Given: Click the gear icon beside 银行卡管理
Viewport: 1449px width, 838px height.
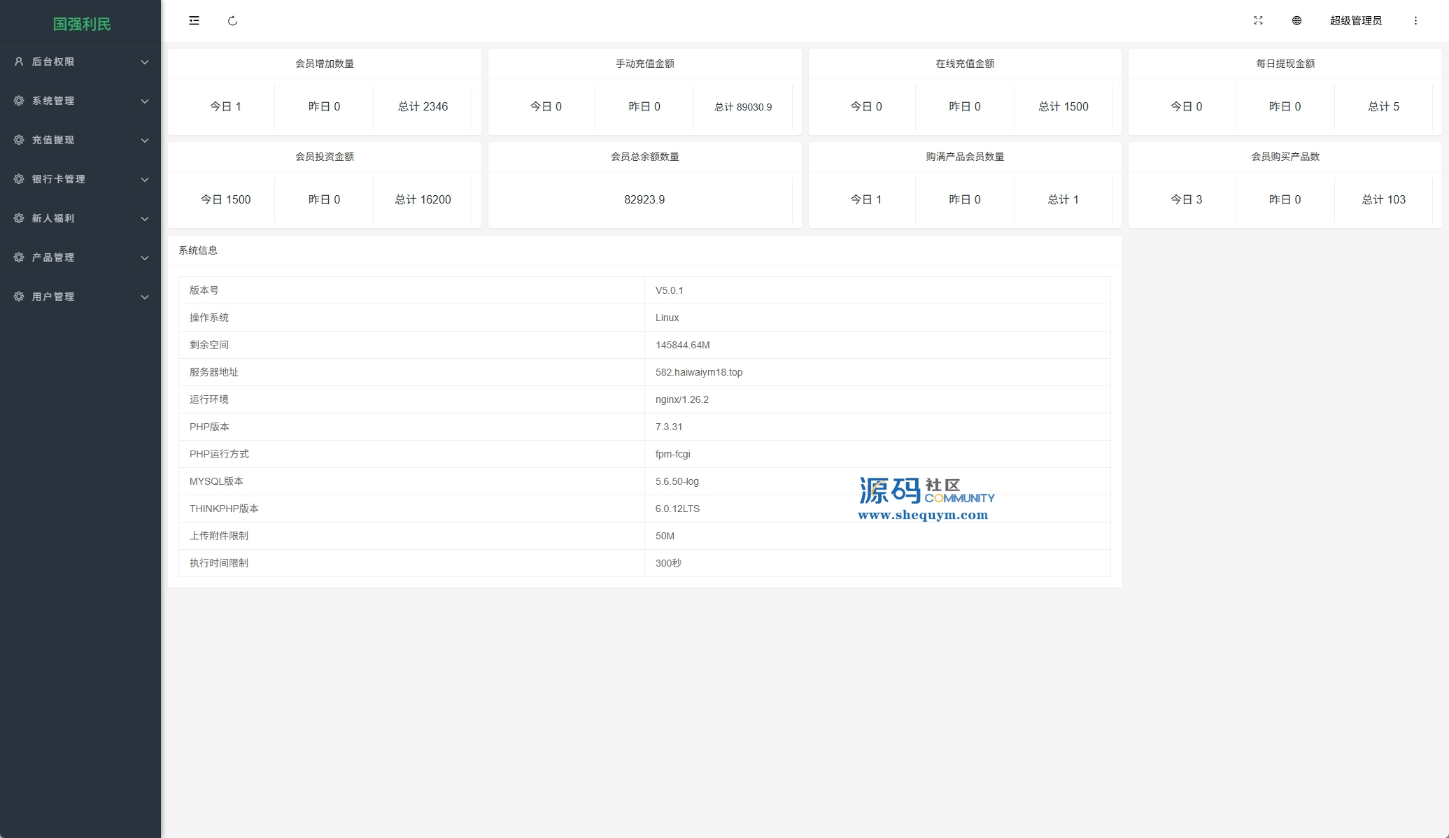Looking at the screenshot, I should (x=19, y=179).
